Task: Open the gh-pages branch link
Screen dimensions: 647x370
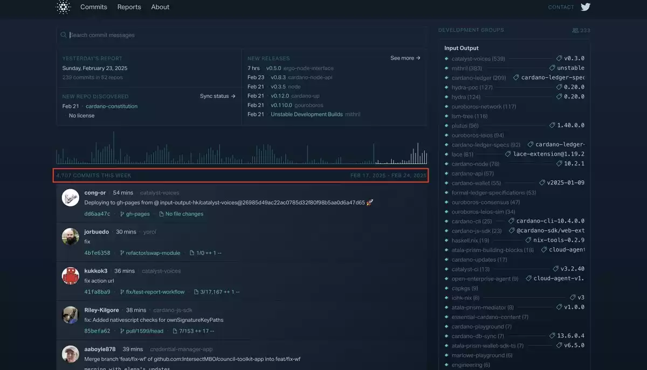Action: 138,214
